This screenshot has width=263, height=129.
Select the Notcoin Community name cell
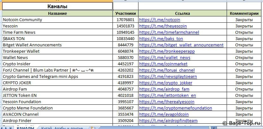click(22, 20)
